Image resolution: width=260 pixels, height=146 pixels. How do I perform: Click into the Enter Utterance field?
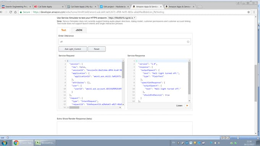click(x=123, y=42)
